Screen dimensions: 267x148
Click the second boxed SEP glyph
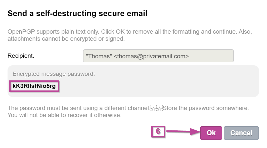pos(160,108)
